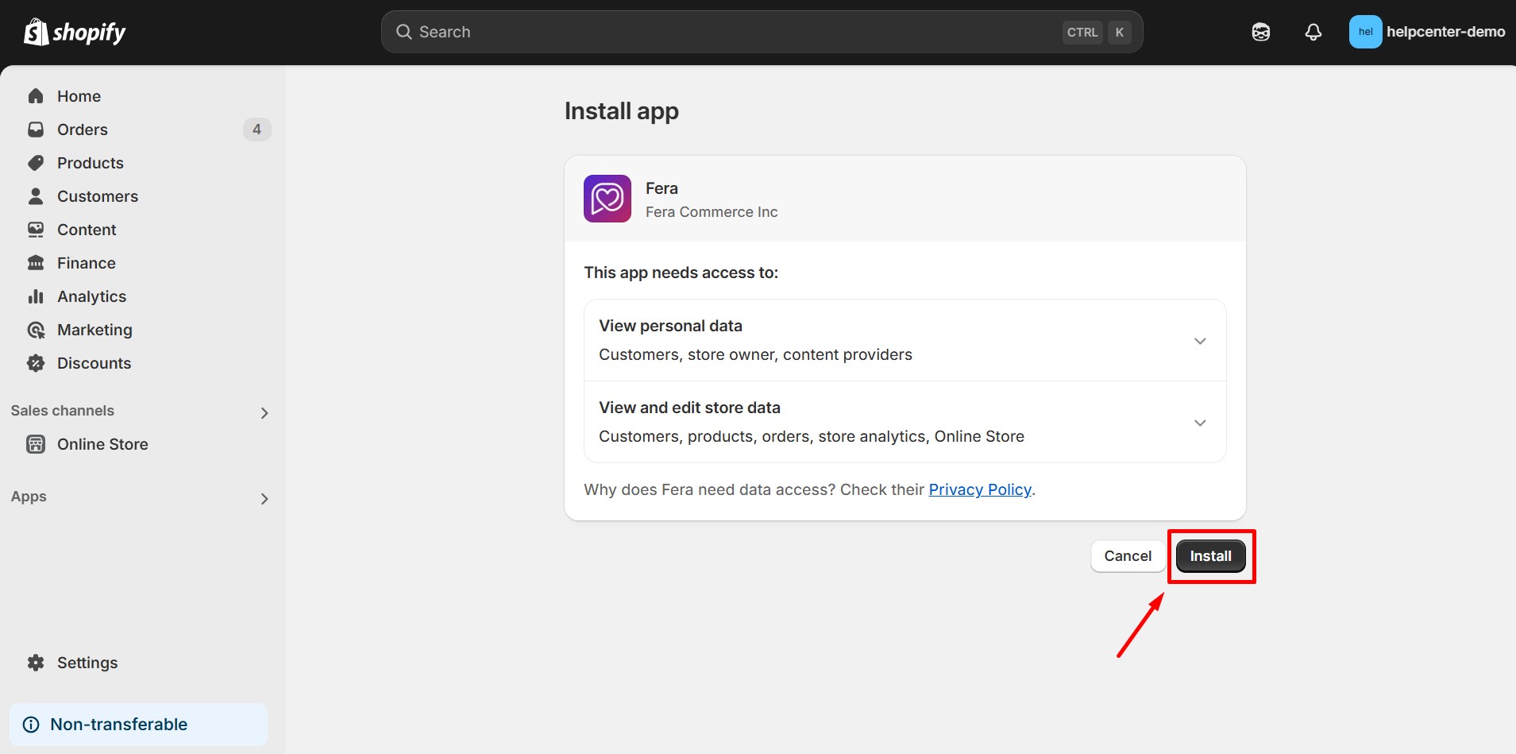This screenshot has width=1516, height=754.
Task: Open Fera's Privacy Policy link
Action: [979, 489]
